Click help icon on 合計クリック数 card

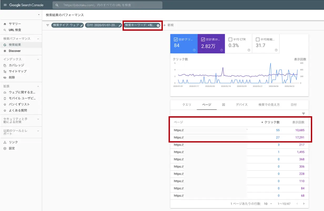[194, 50]
